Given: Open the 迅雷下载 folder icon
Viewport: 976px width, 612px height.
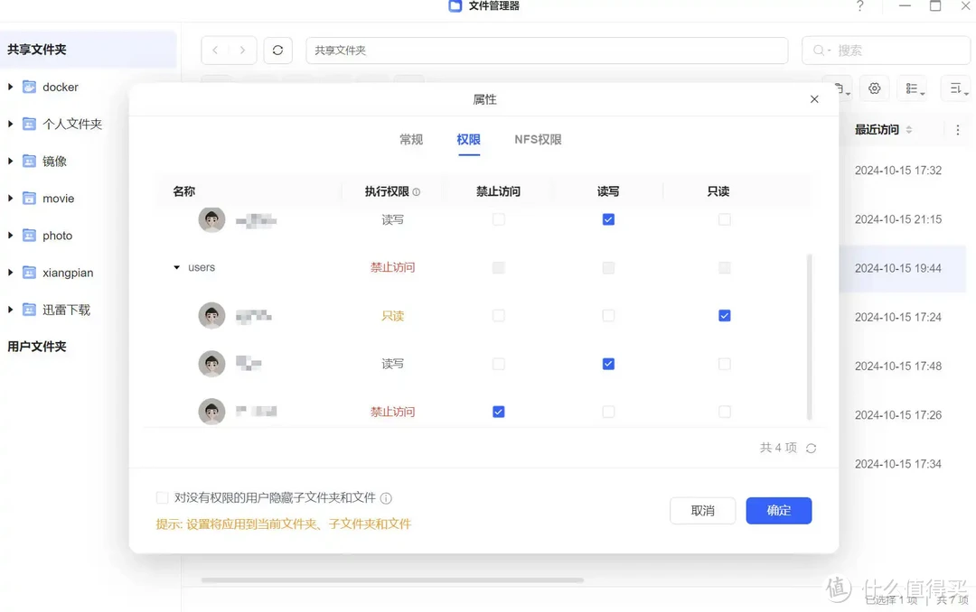Looking at the screenshot, I should point(30,309).
